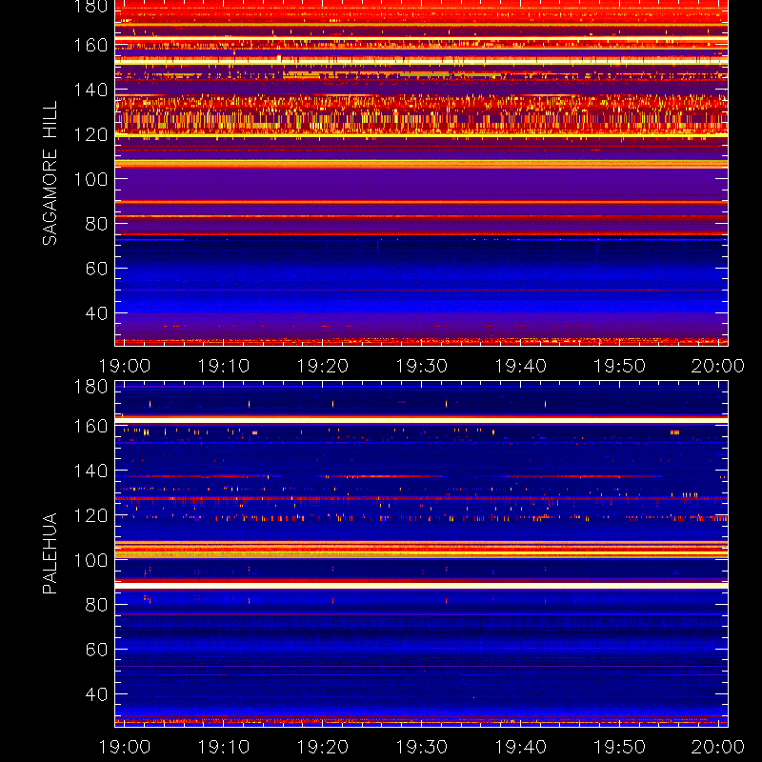Click 19:40 time label of Palehua plot
Viewport: 762px width, 762px height.
(520, 747)
